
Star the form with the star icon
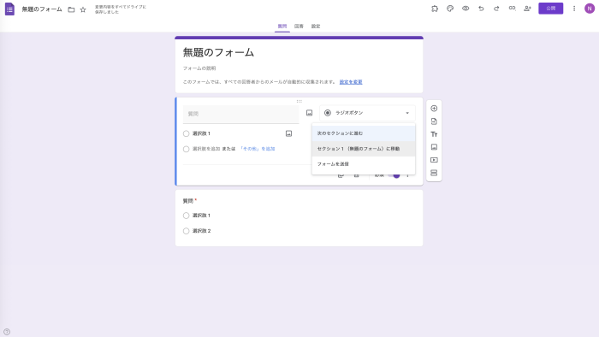pyautogui.click(x=83, y=9)
